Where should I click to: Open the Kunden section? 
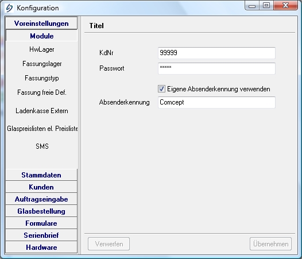click(x=41, y=187)
